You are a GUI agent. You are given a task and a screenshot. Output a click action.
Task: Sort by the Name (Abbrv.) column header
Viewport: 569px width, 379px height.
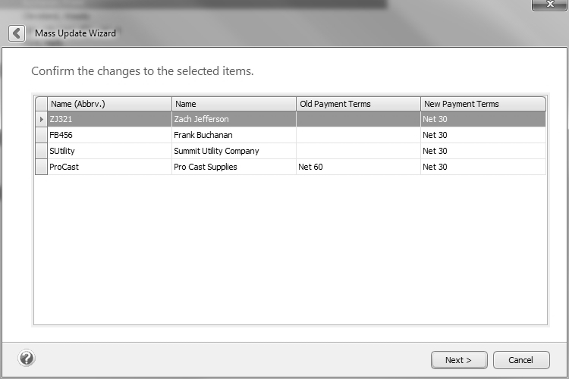(x=109, y=104)
